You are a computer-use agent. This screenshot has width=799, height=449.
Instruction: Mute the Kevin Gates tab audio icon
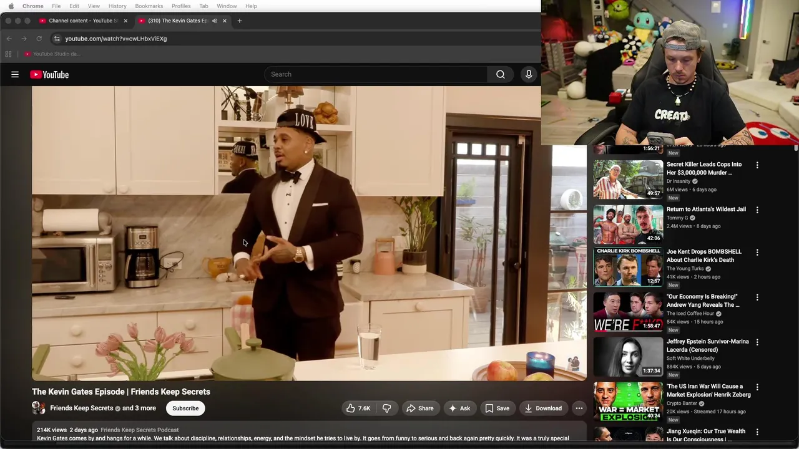coord(214,21)
